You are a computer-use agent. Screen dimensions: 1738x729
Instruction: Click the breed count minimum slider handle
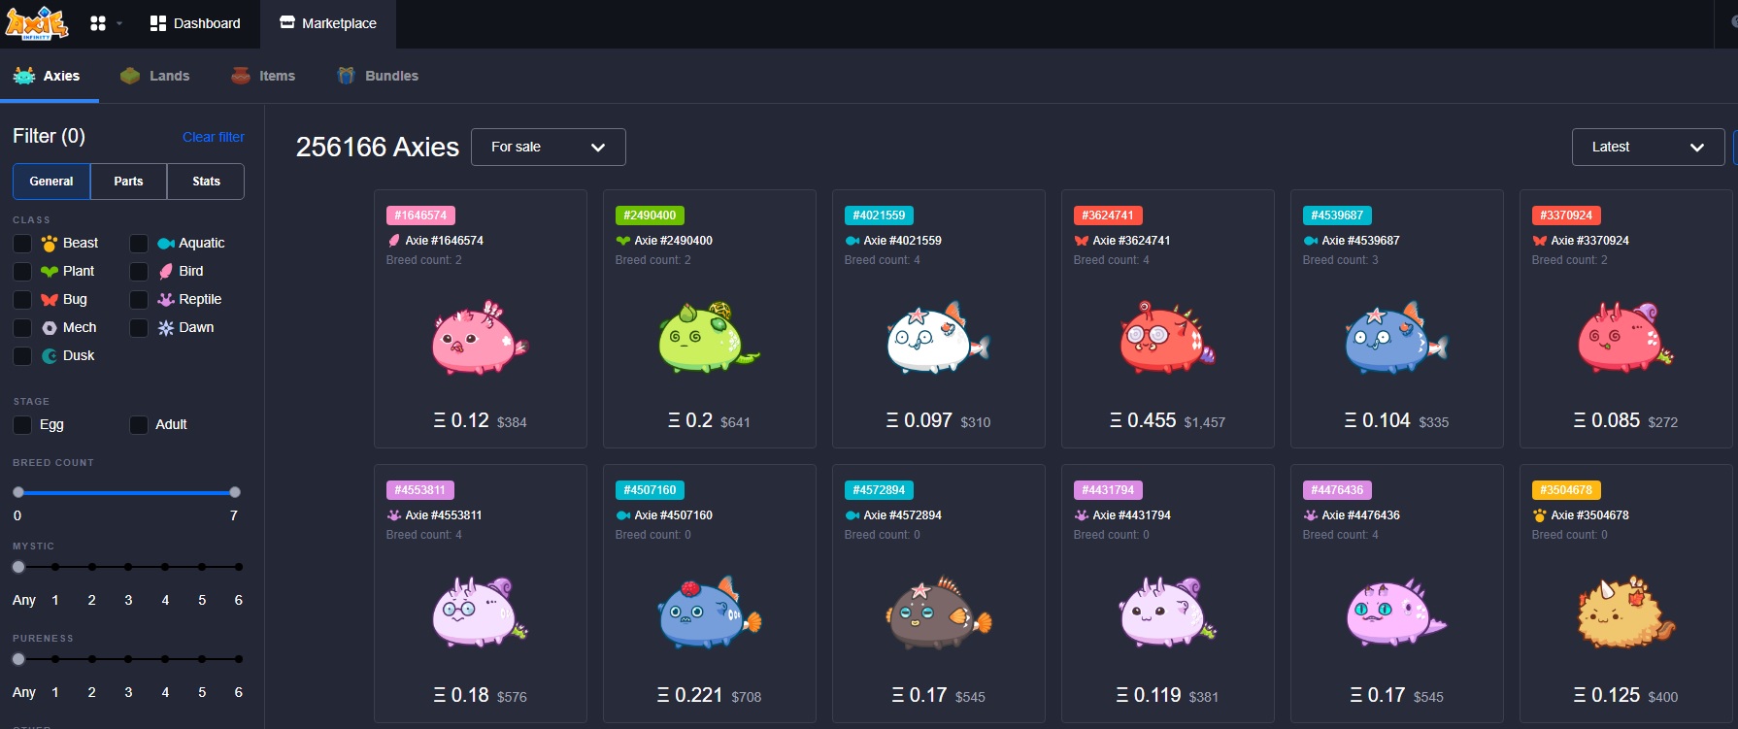(x=18, y=492)
